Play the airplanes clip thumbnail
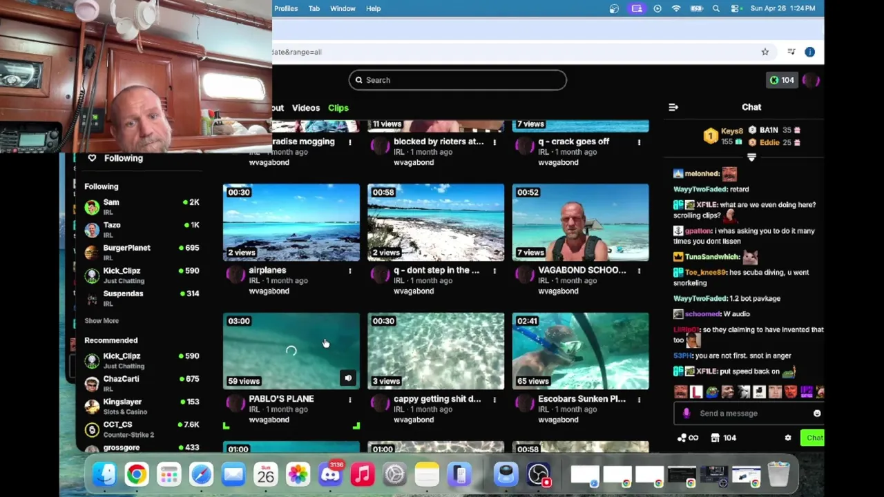Image resolution: width=884 pixels, height=497 pixels. coord(291,222)
